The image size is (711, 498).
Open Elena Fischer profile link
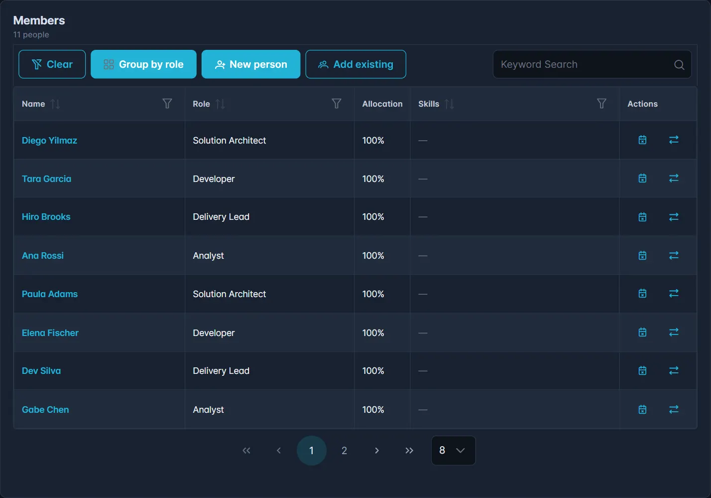click(x=50, y=333)
